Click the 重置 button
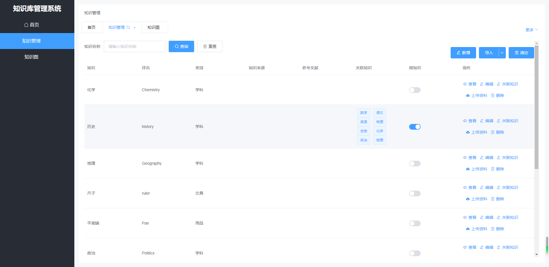The height and width of the screenshot is (267, 549). [210, 46]
